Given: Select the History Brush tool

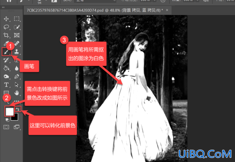Looking at the screenshot, I should (x=6, y=60).
